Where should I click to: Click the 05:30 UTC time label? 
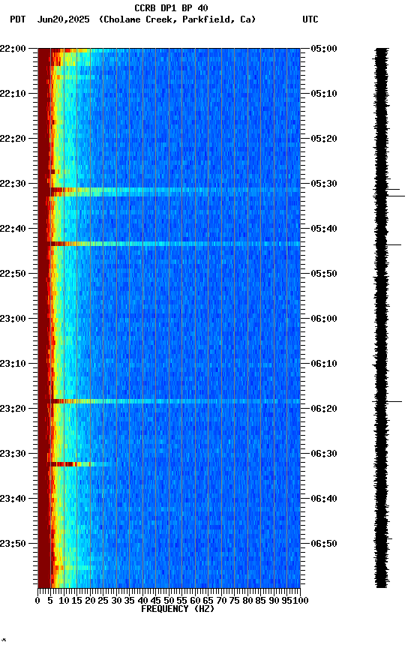click(324, 184)
